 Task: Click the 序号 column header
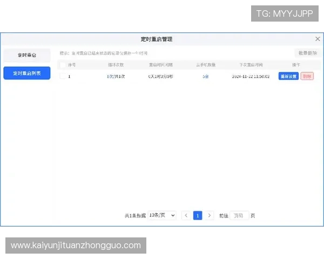point(72,65)
